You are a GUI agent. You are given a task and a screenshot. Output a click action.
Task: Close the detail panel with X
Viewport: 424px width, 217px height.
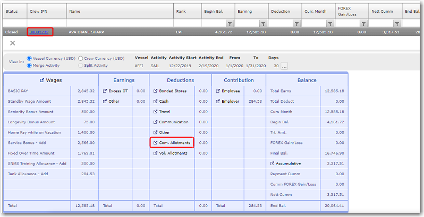(13, 43)
